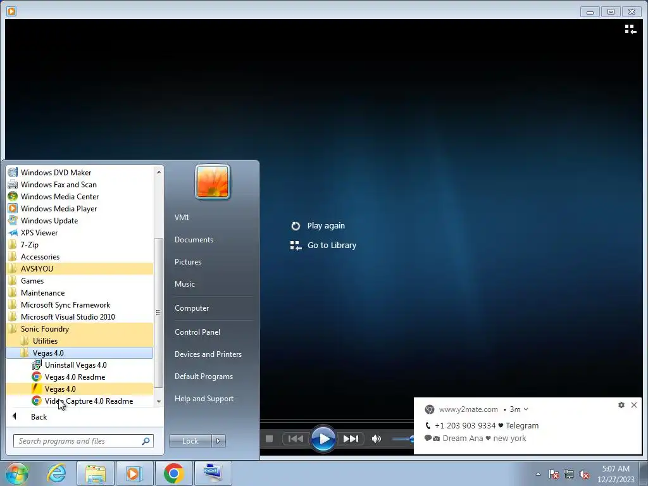Click the Lock button
648x486 pixels.
[190, 441]
